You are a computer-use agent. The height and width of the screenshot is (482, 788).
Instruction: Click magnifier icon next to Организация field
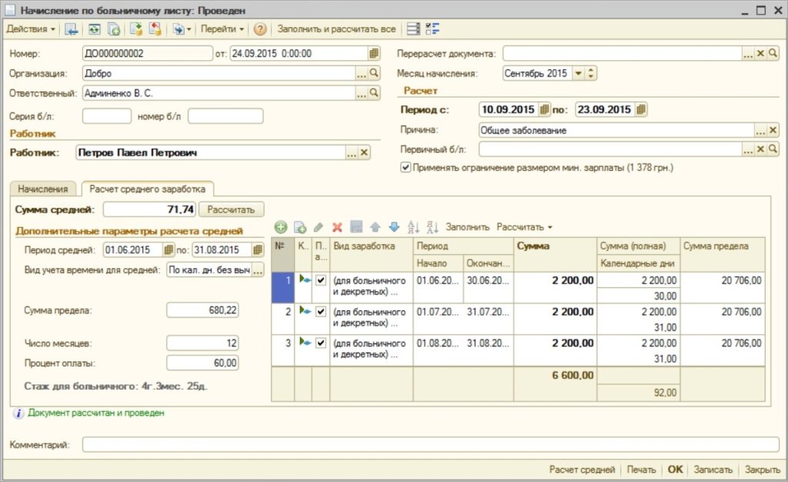[375, 73]
